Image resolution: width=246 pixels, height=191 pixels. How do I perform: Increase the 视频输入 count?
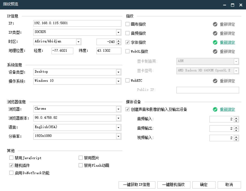coord(236,137)
